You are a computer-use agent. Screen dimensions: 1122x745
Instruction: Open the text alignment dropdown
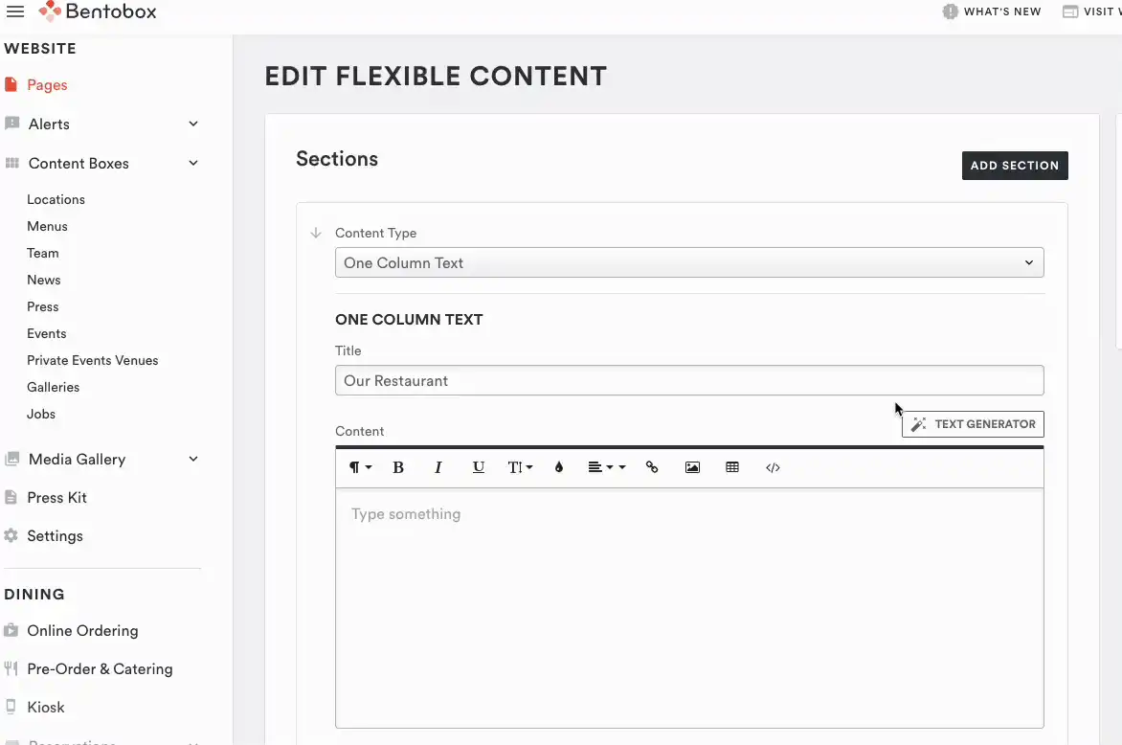tap(606, 467)
